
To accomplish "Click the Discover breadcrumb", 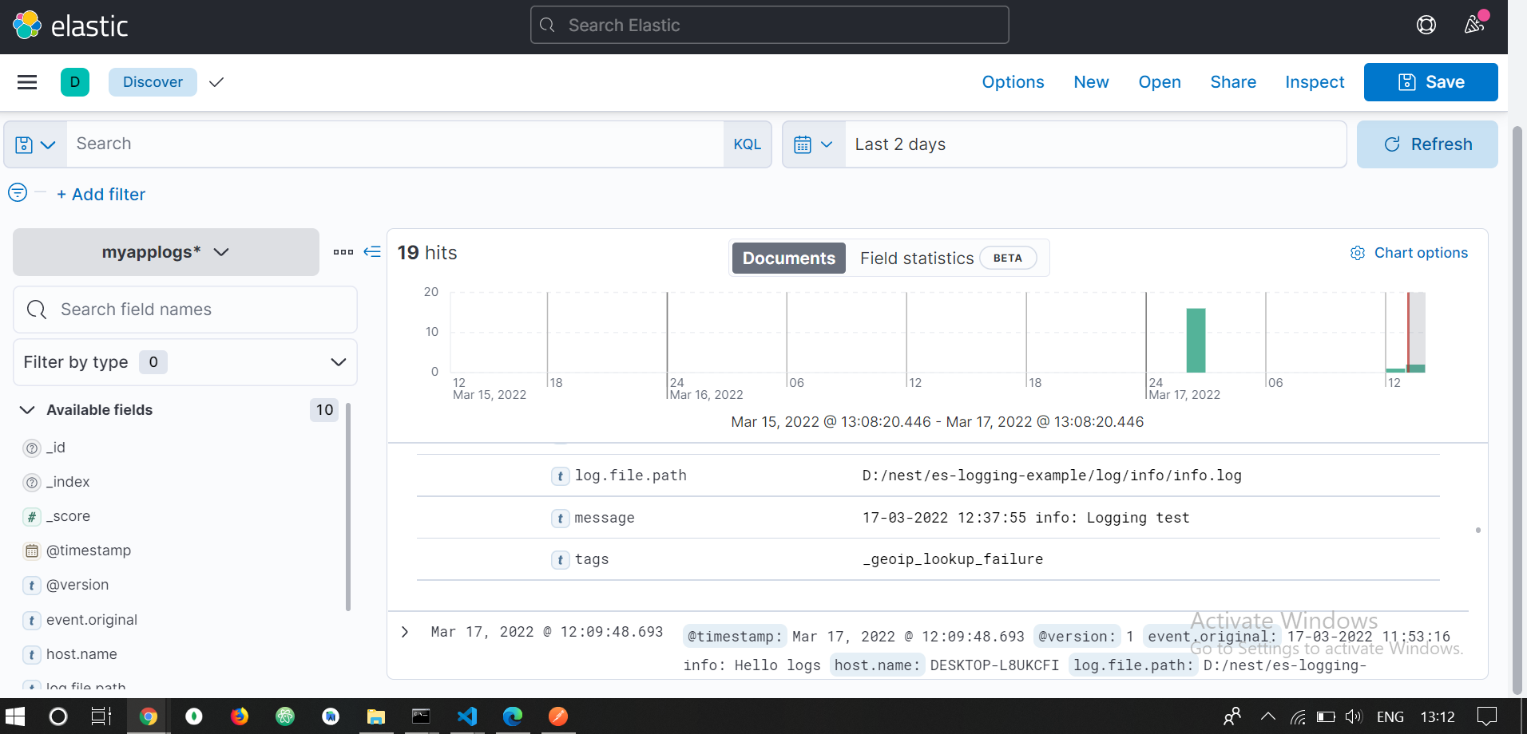I will click(153, 82).
